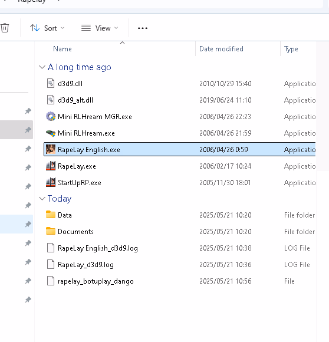
Task: Click the date 2006/04/26 21:59
Action: click(225, 133)
